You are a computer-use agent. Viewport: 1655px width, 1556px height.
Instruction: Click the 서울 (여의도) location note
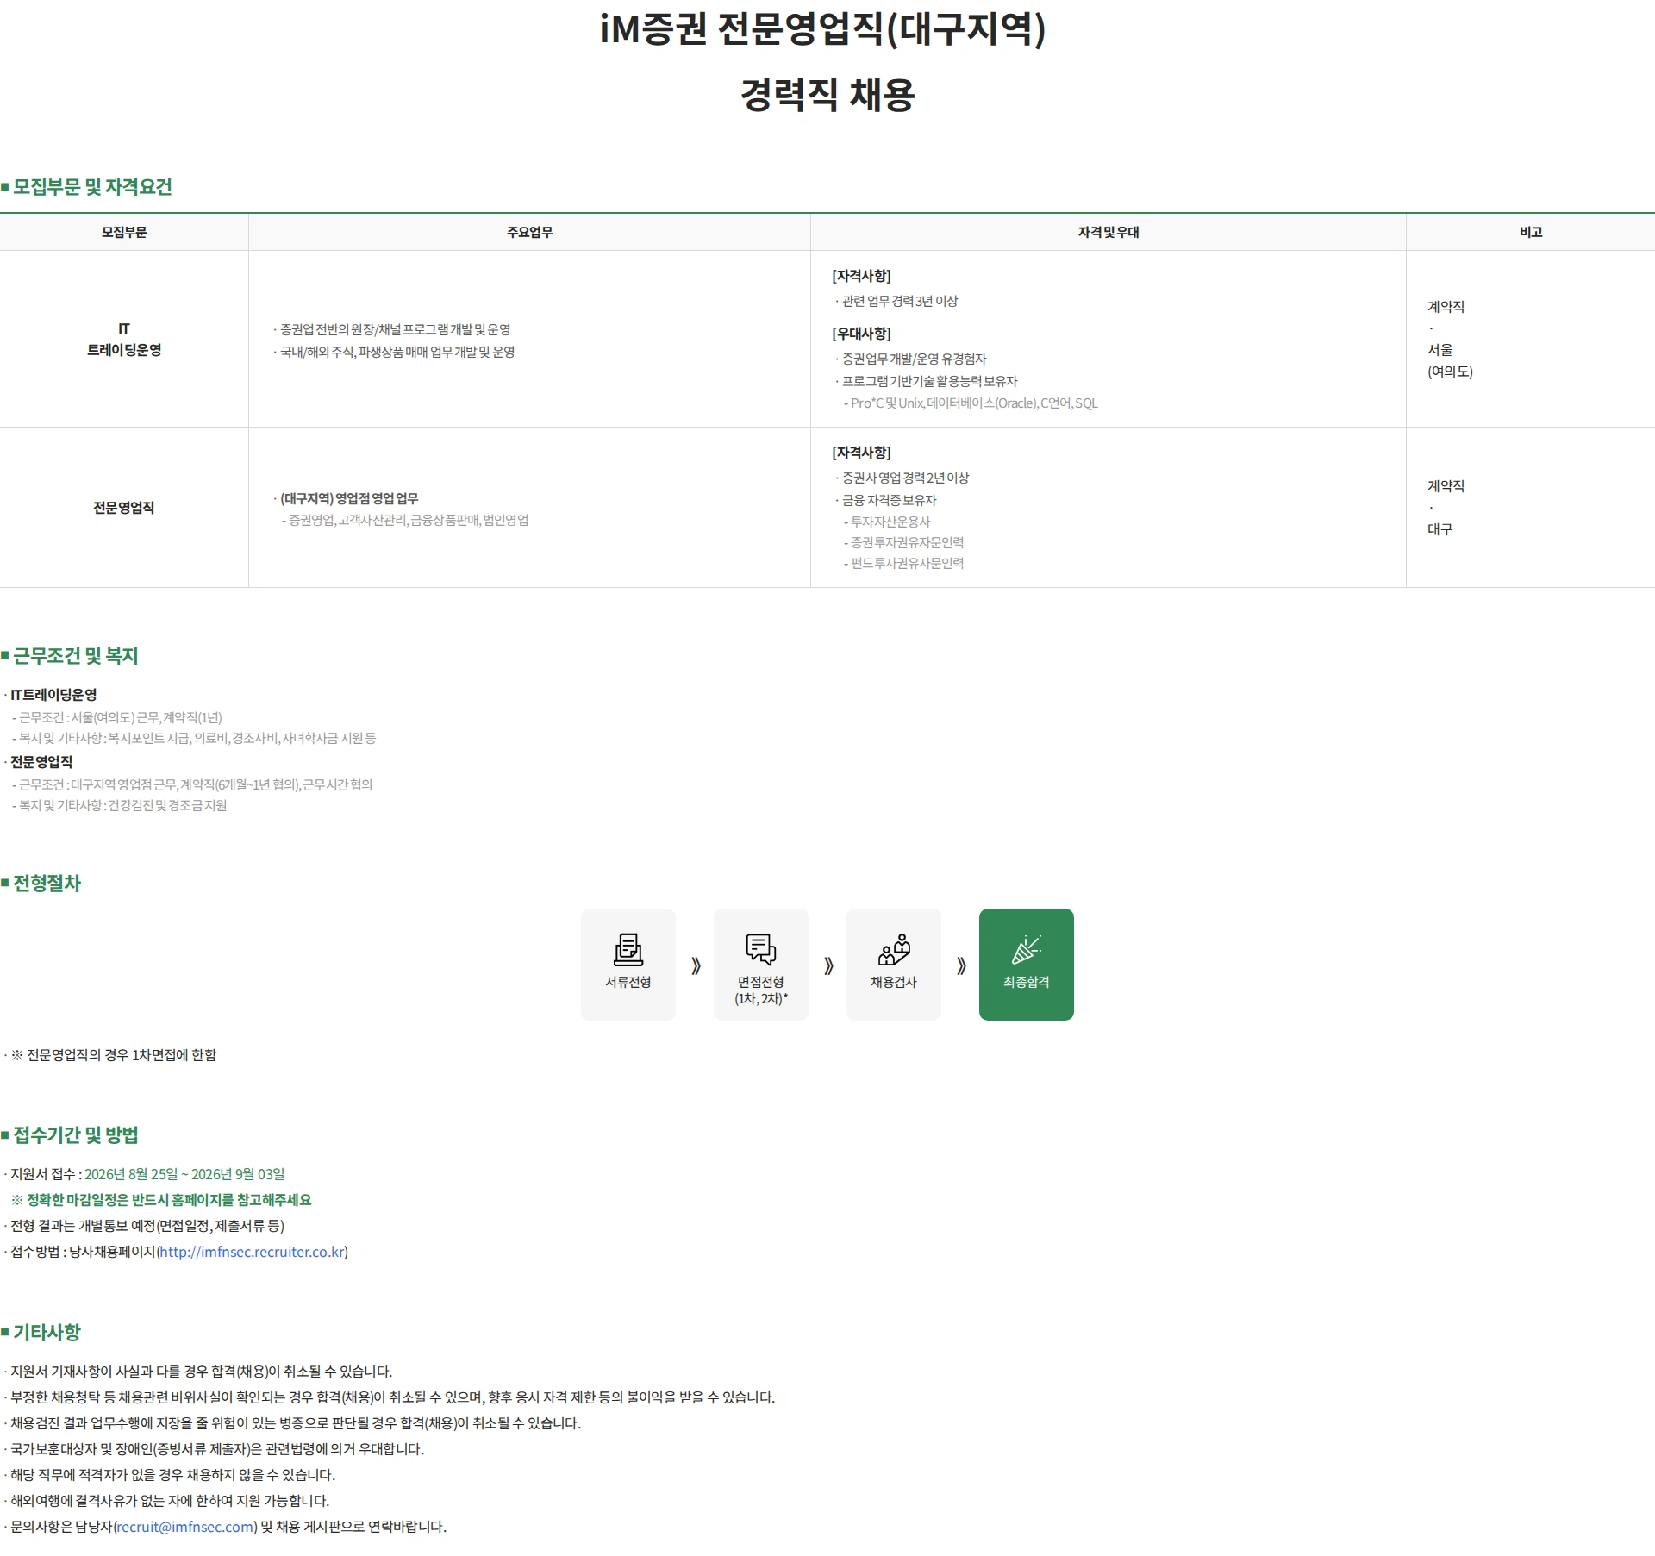pyautogui.click(x=1450, y=360)
